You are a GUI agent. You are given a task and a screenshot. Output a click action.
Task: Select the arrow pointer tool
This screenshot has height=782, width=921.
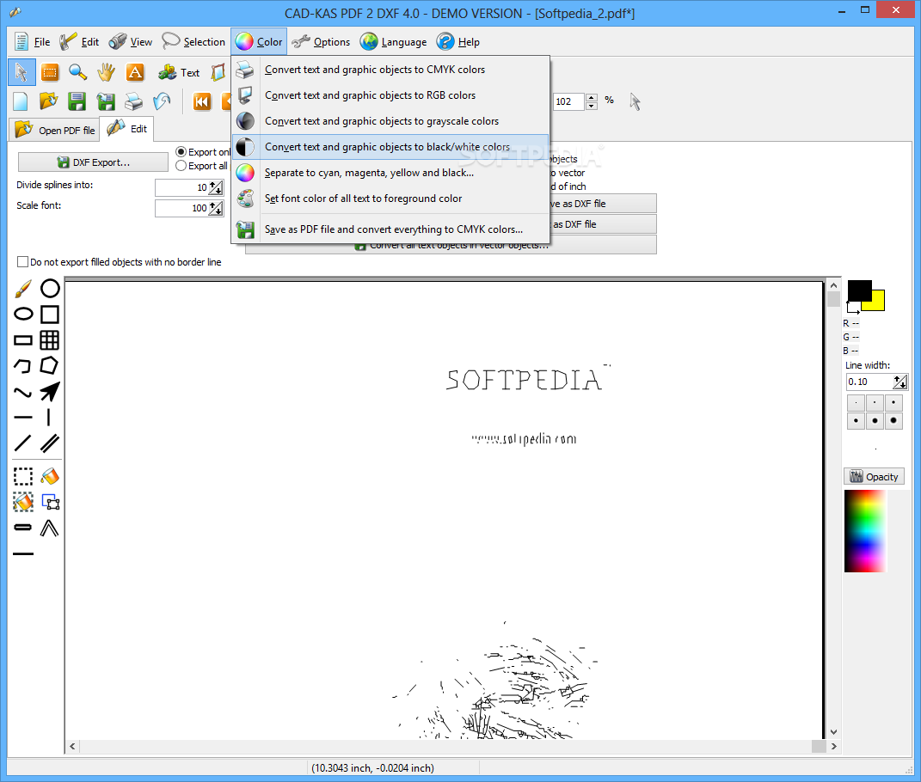(x=21, y=72)
